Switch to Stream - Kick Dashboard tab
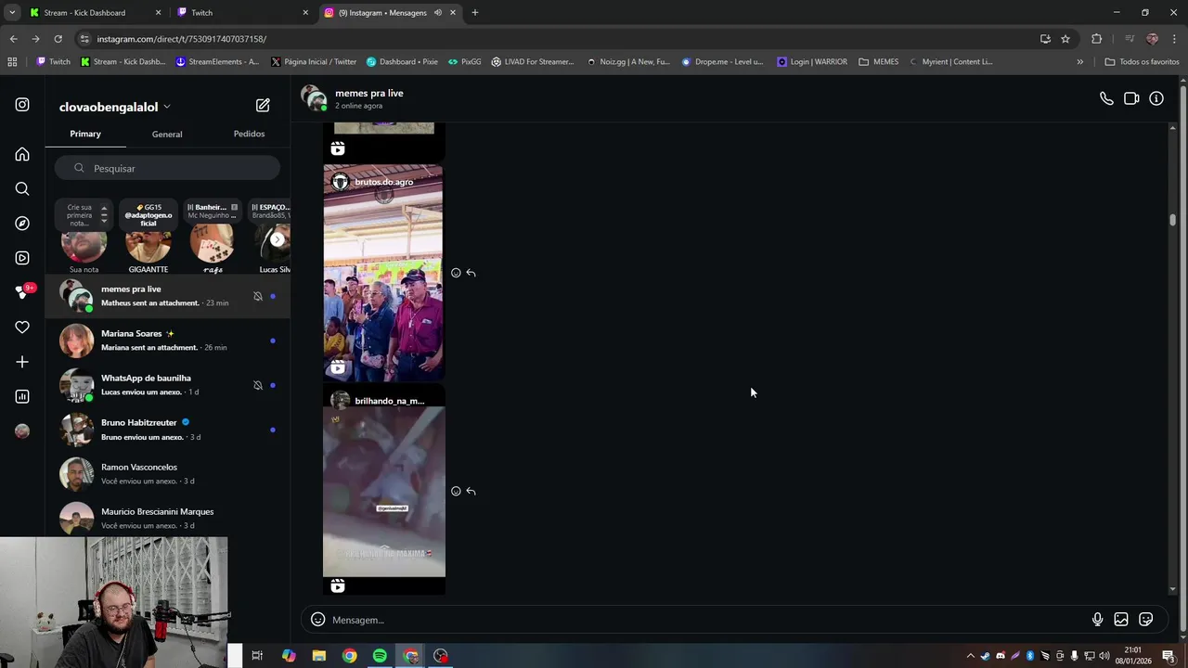This screenshot has width=1188, height=668. 94,13
